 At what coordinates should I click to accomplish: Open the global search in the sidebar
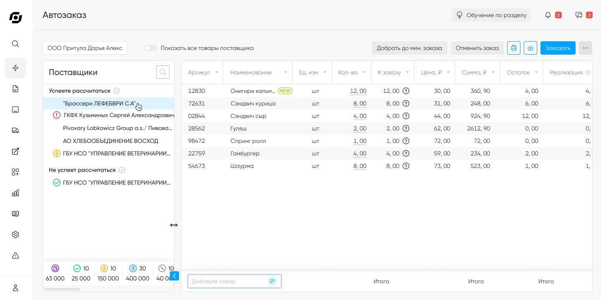[15, 44]
